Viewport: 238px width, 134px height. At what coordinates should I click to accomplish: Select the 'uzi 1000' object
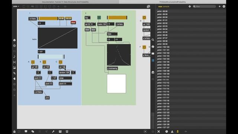click(147, 24)
